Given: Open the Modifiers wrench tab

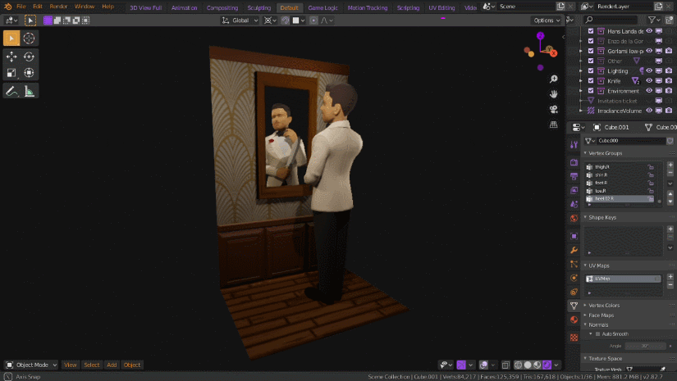Looking at the screenshot, I should [x=574, y=250].
